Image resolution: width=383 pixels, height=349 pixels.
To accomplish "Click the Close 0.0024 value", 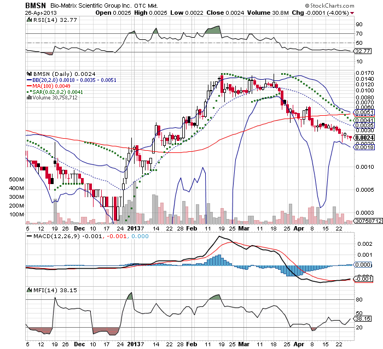I will pyautogui.click(x=225, y=13).
